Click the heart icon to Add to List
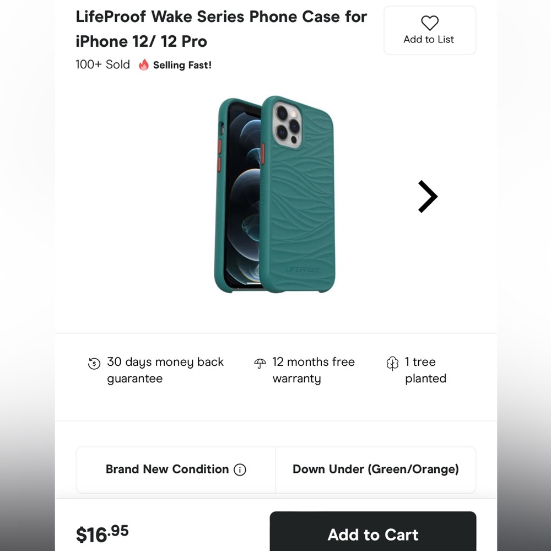 430,23
